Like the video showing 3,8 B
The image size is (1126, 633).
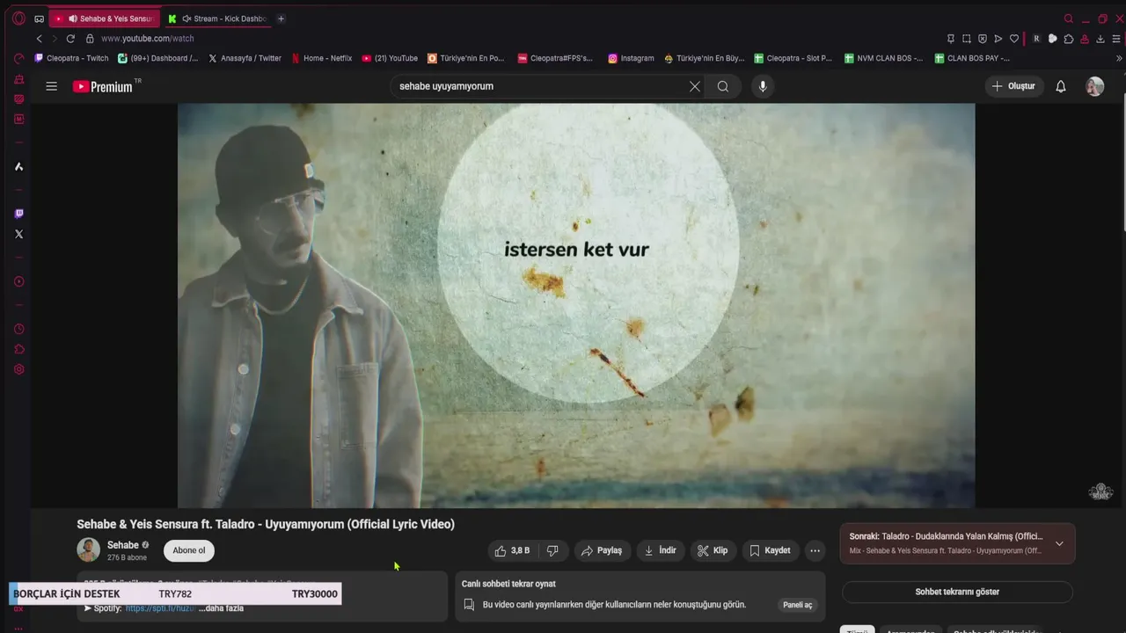512,550
